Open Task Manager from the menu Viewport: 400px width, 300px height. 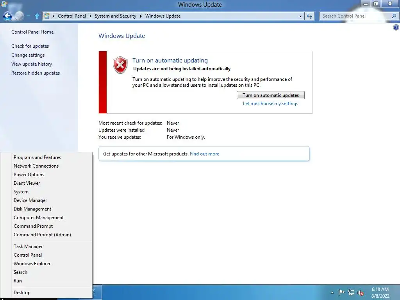tap(28, 246)
